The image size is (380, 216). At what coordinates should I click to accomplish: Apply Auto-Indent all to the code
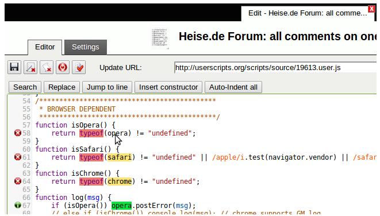[x=233, y=87]
